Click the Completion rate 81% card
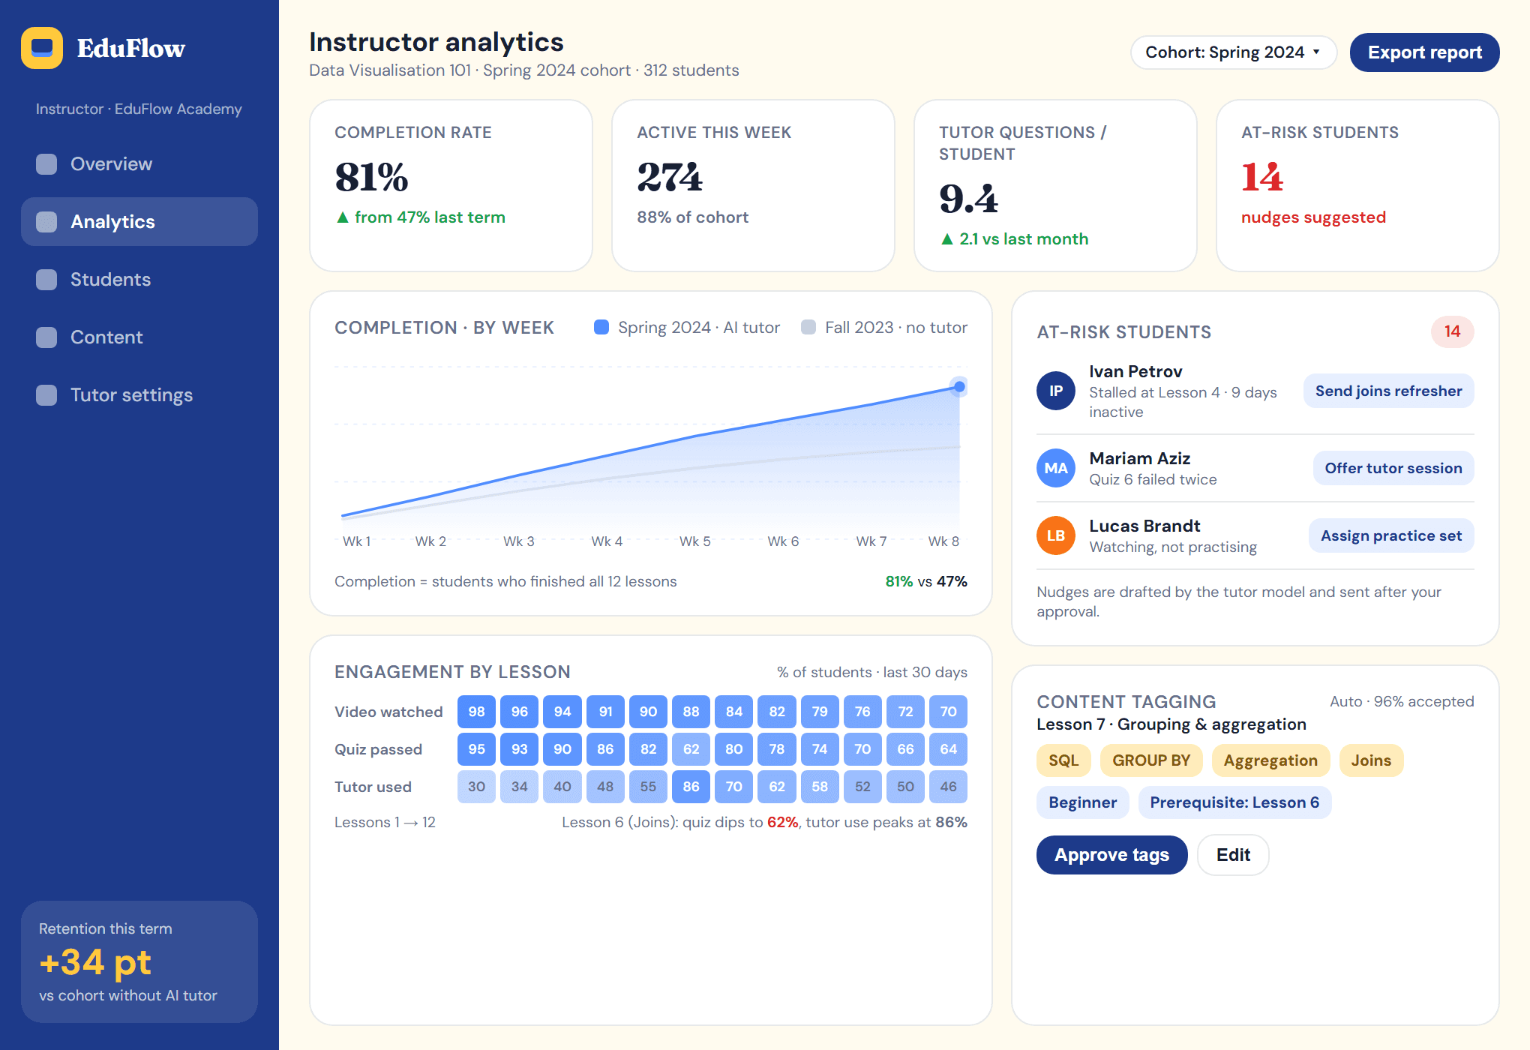 point(451,186)
